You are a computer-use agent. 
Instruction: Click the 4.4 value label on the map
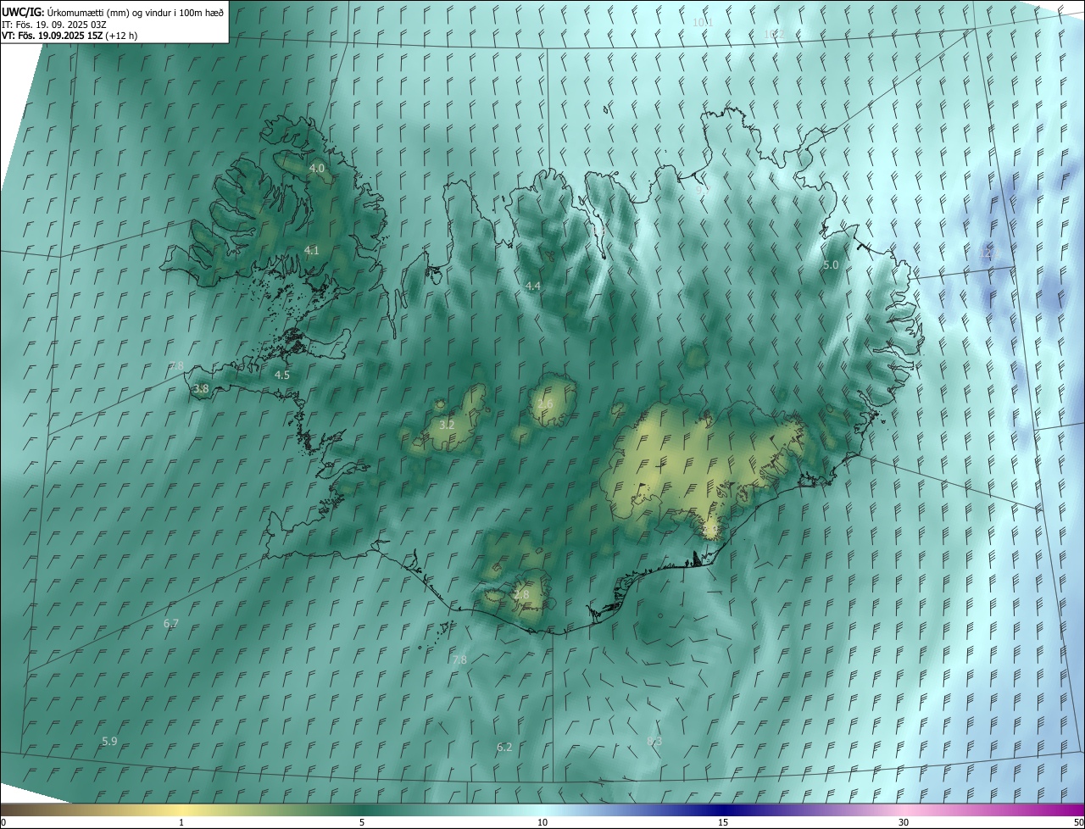tap(532, 287)
